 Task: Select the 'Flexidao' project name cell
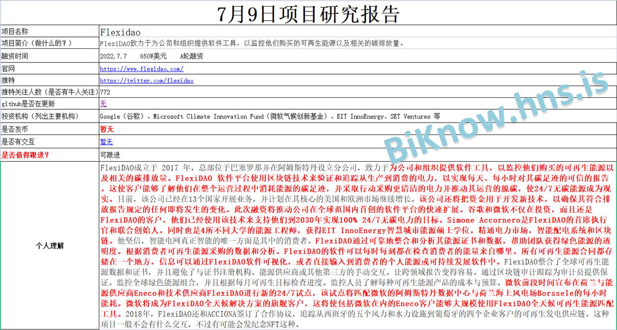click(x=357, y=32)
